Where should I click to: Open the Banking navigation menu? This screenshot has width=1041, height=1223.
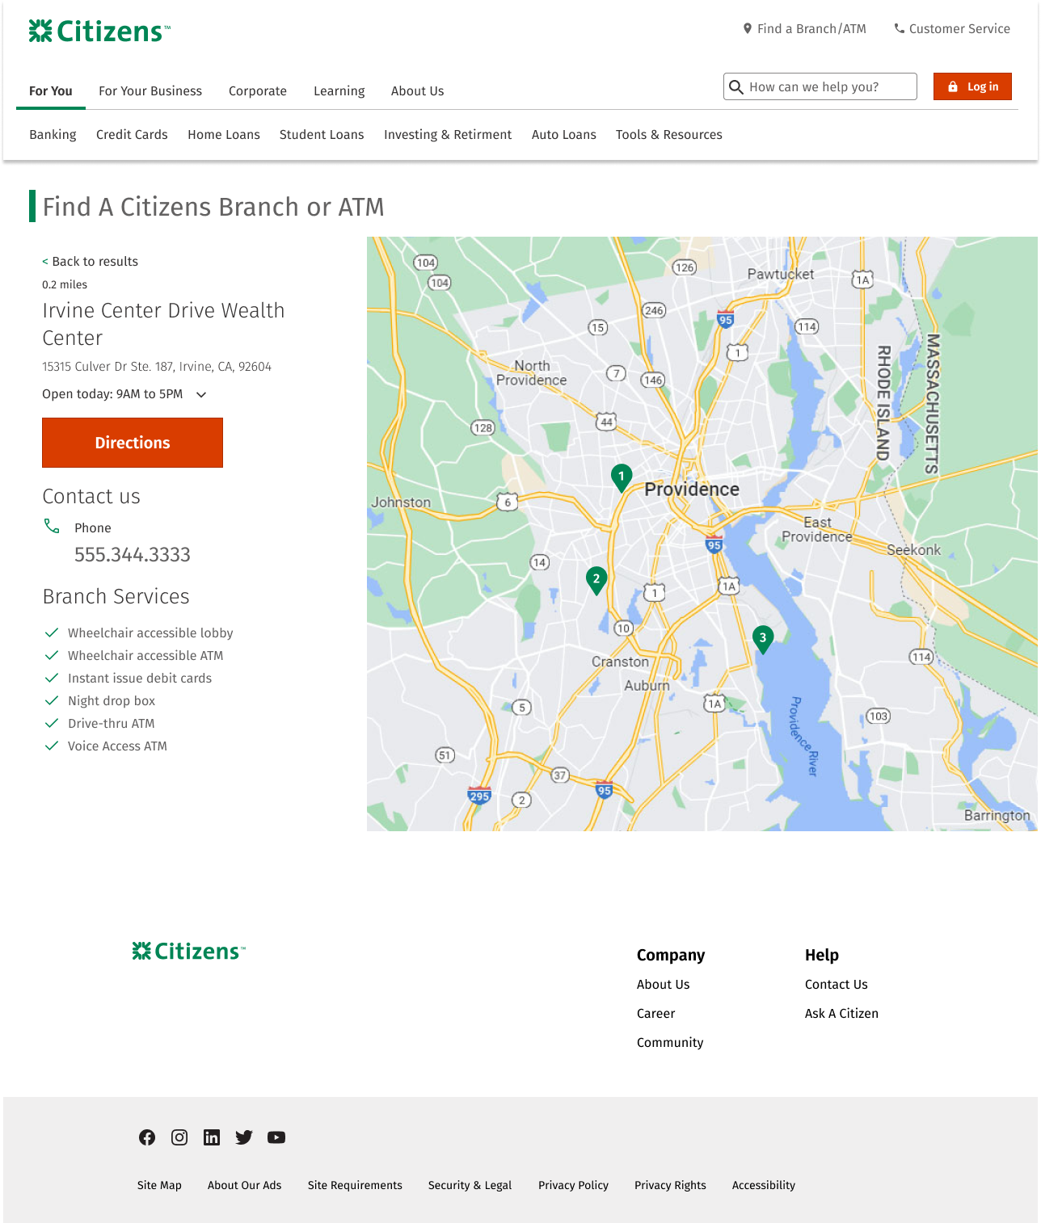click(53, 135)
